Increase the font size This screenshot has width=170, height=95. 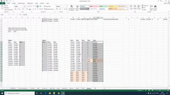[29, 6]
